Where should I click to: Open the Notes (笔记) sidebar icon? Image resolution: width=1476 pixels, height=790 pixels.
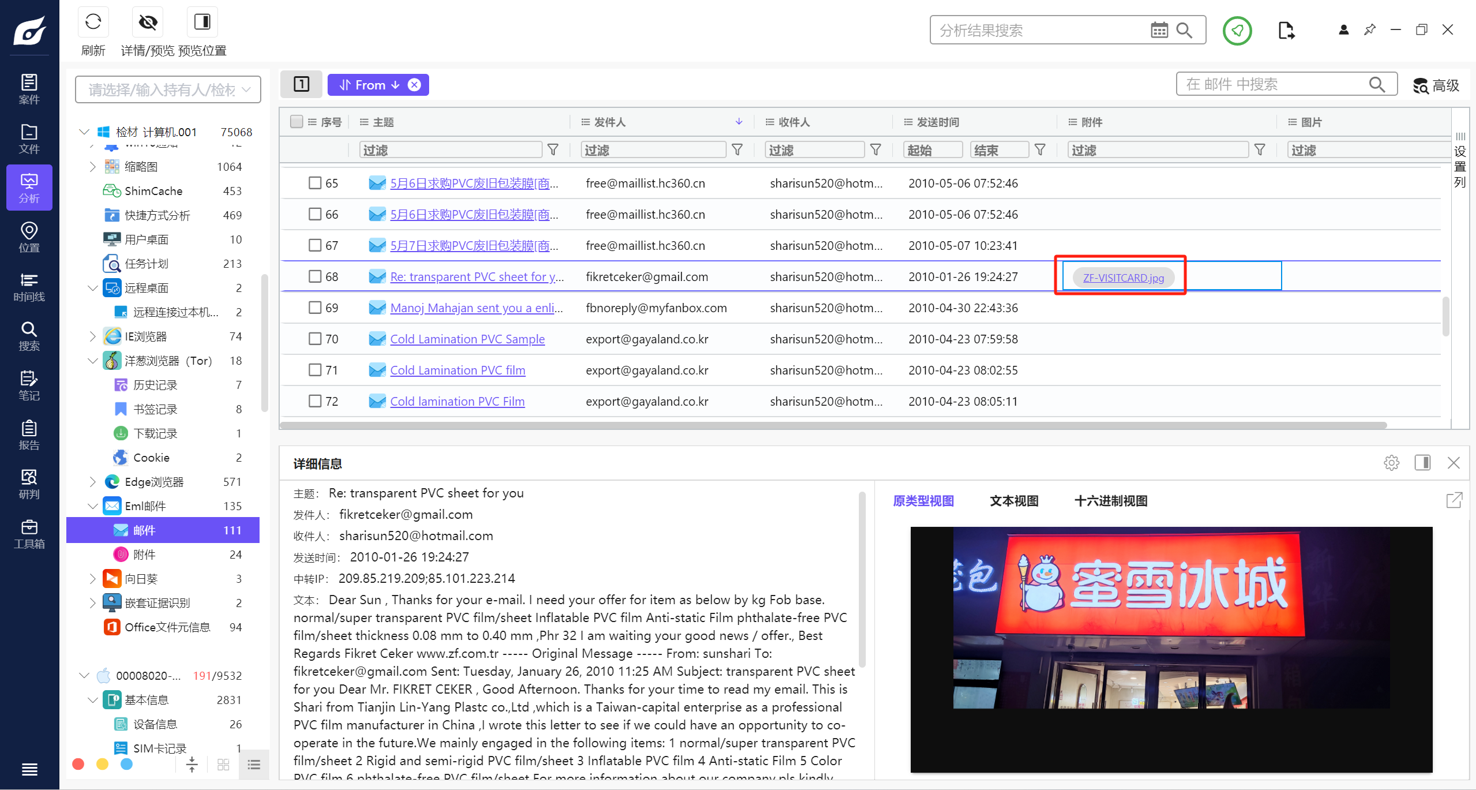[x=29, y=385]
